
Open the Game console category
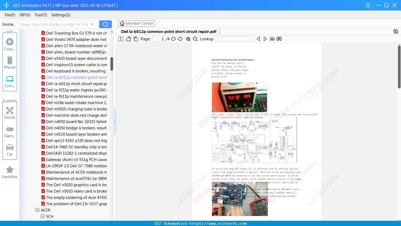click(10, 132)
